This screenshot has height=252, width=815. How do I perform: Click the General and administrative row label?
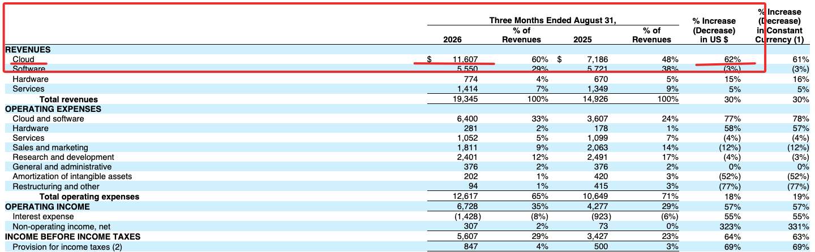click(x=62, y=167)
